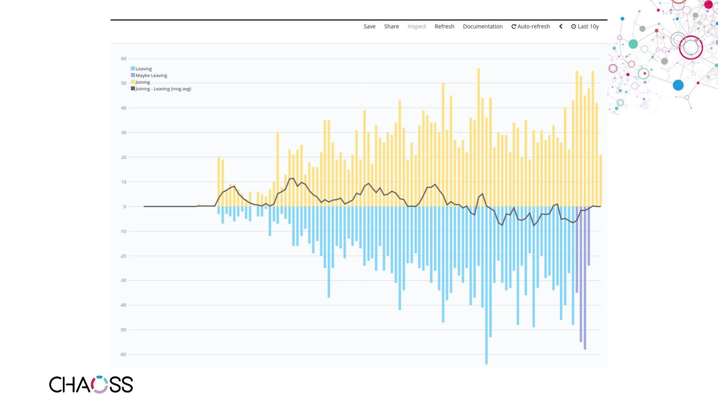Toggle the Joining series legend label

pos(142,82)
